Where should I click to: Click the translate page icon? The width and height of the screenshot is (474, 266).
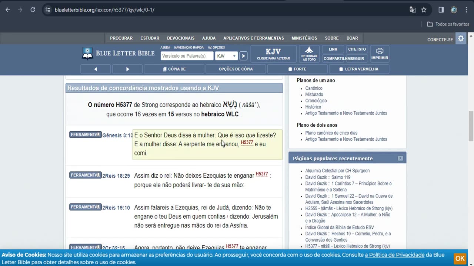pos(413,10)
